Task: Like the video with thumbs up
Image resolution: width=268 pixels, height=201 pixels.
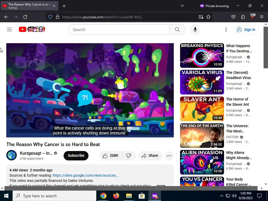Action: tap(110, 155)
